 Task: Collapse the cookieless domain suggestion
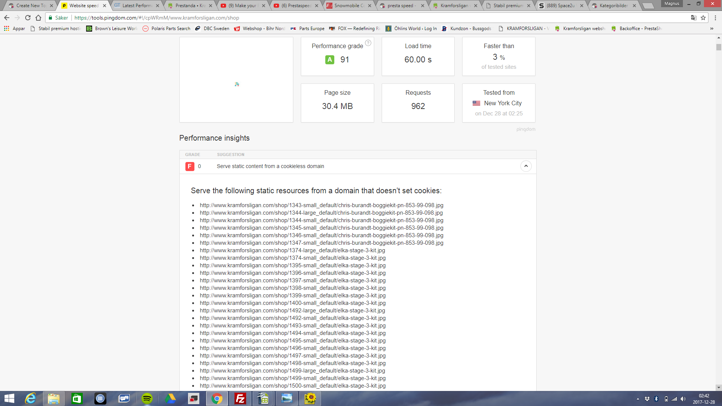pyautogui.click(x=526, y=166)
